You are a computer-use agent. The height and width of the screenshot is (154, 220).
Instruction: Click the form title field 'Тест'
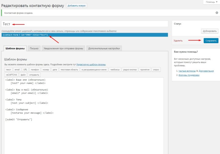click(85, 24)
